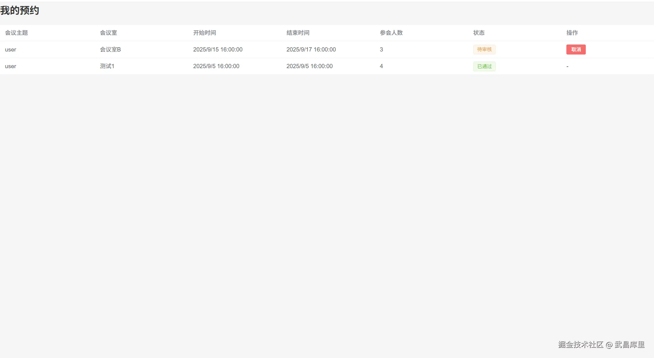Click end time 2025/9/17 16:00:00
654x358 pixels.
click(x=311, y=49)
